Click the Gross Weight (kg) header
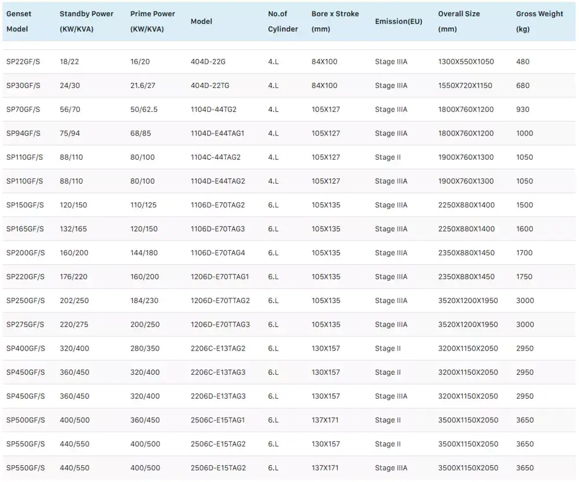Viewport: 579px width, 482px height. [x=540, y=21]
